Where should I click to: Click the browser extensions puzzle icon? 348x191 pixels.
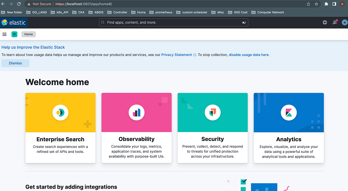[326, 4]
